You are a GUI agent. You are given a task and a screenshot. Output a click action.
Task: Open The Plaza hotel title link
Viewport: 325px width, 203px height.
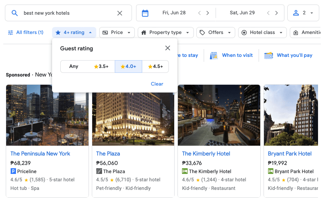point(108,154)
